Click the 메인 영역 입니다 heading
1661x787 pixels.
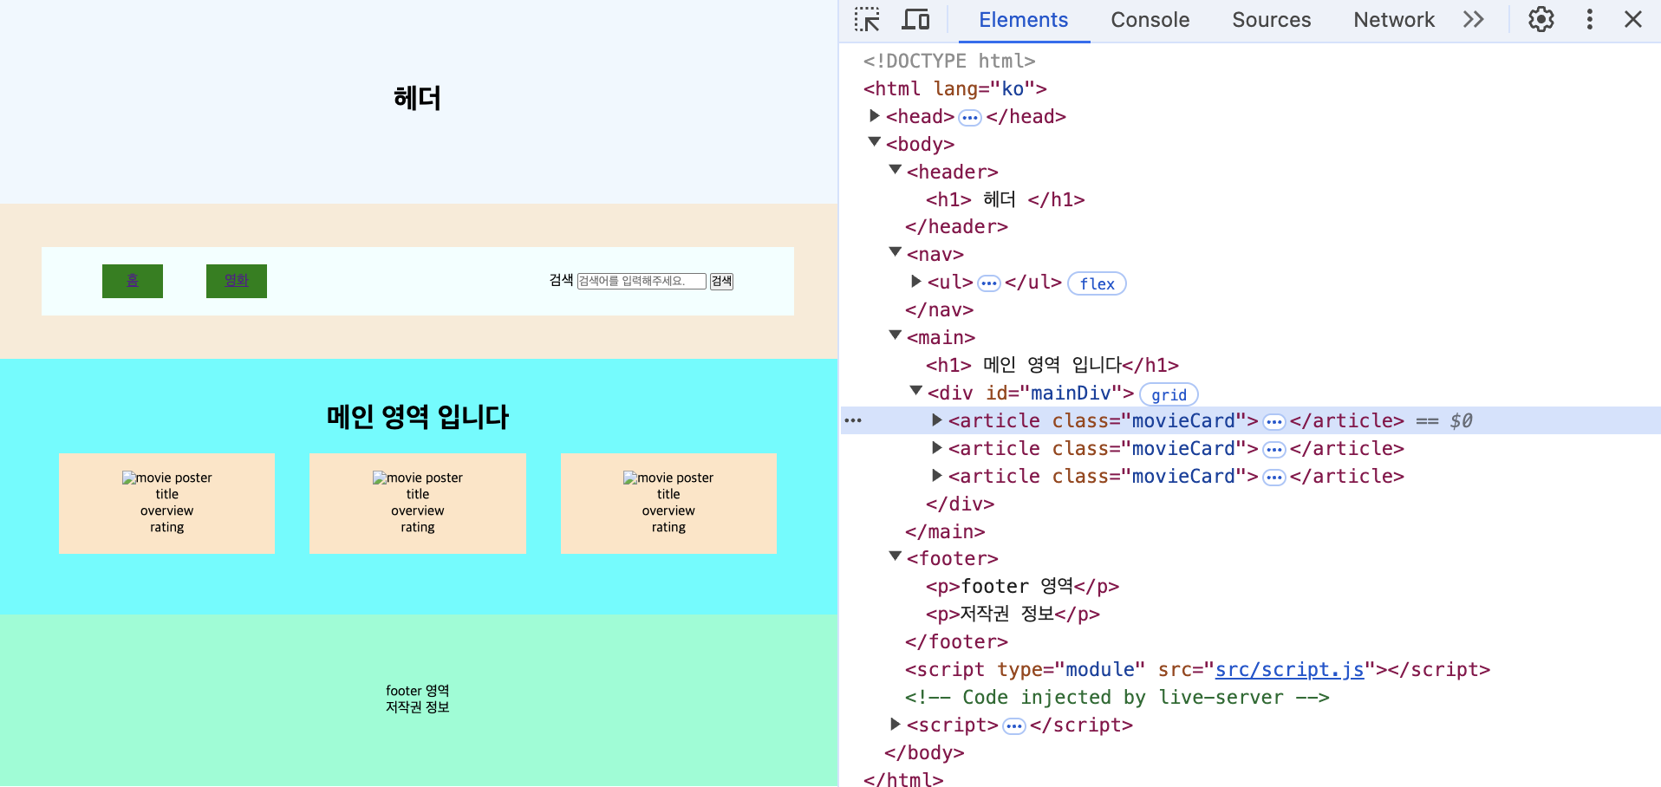[x=418, y=417]
